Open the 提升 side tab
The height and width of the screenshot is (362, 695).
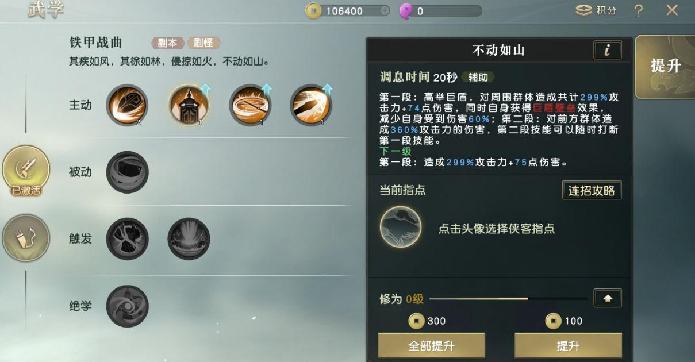pos(665,67)
